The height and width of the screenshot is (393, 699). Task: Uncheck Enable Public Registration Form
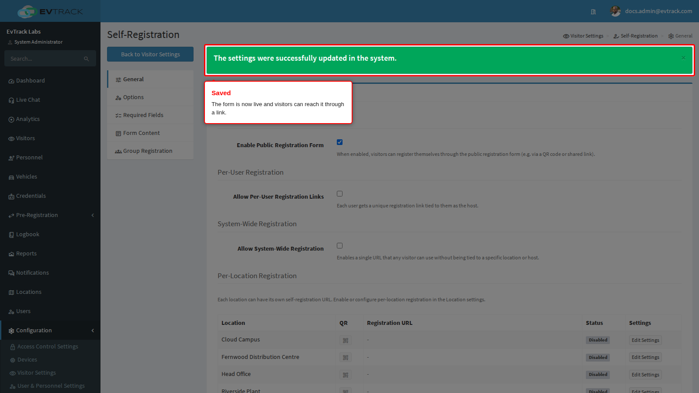339,142
